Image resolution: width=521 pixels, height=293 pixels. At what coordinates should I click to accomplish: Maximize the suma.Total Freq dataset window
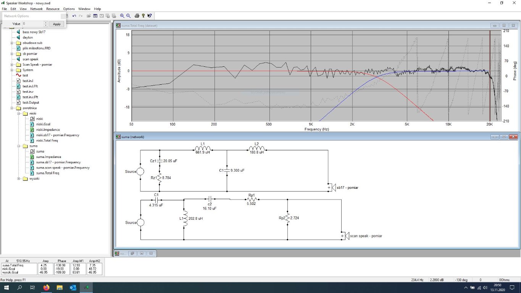tap(504, 26)
